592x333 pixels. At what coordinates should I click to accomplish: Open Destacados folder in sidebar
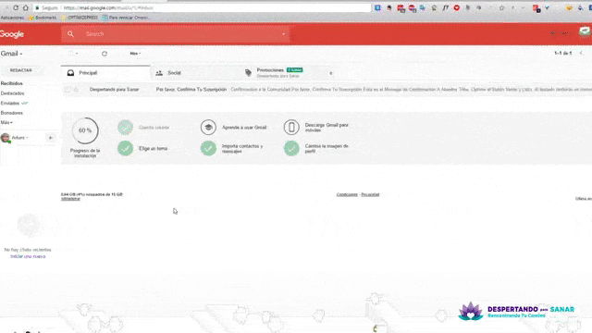(12, 93)
